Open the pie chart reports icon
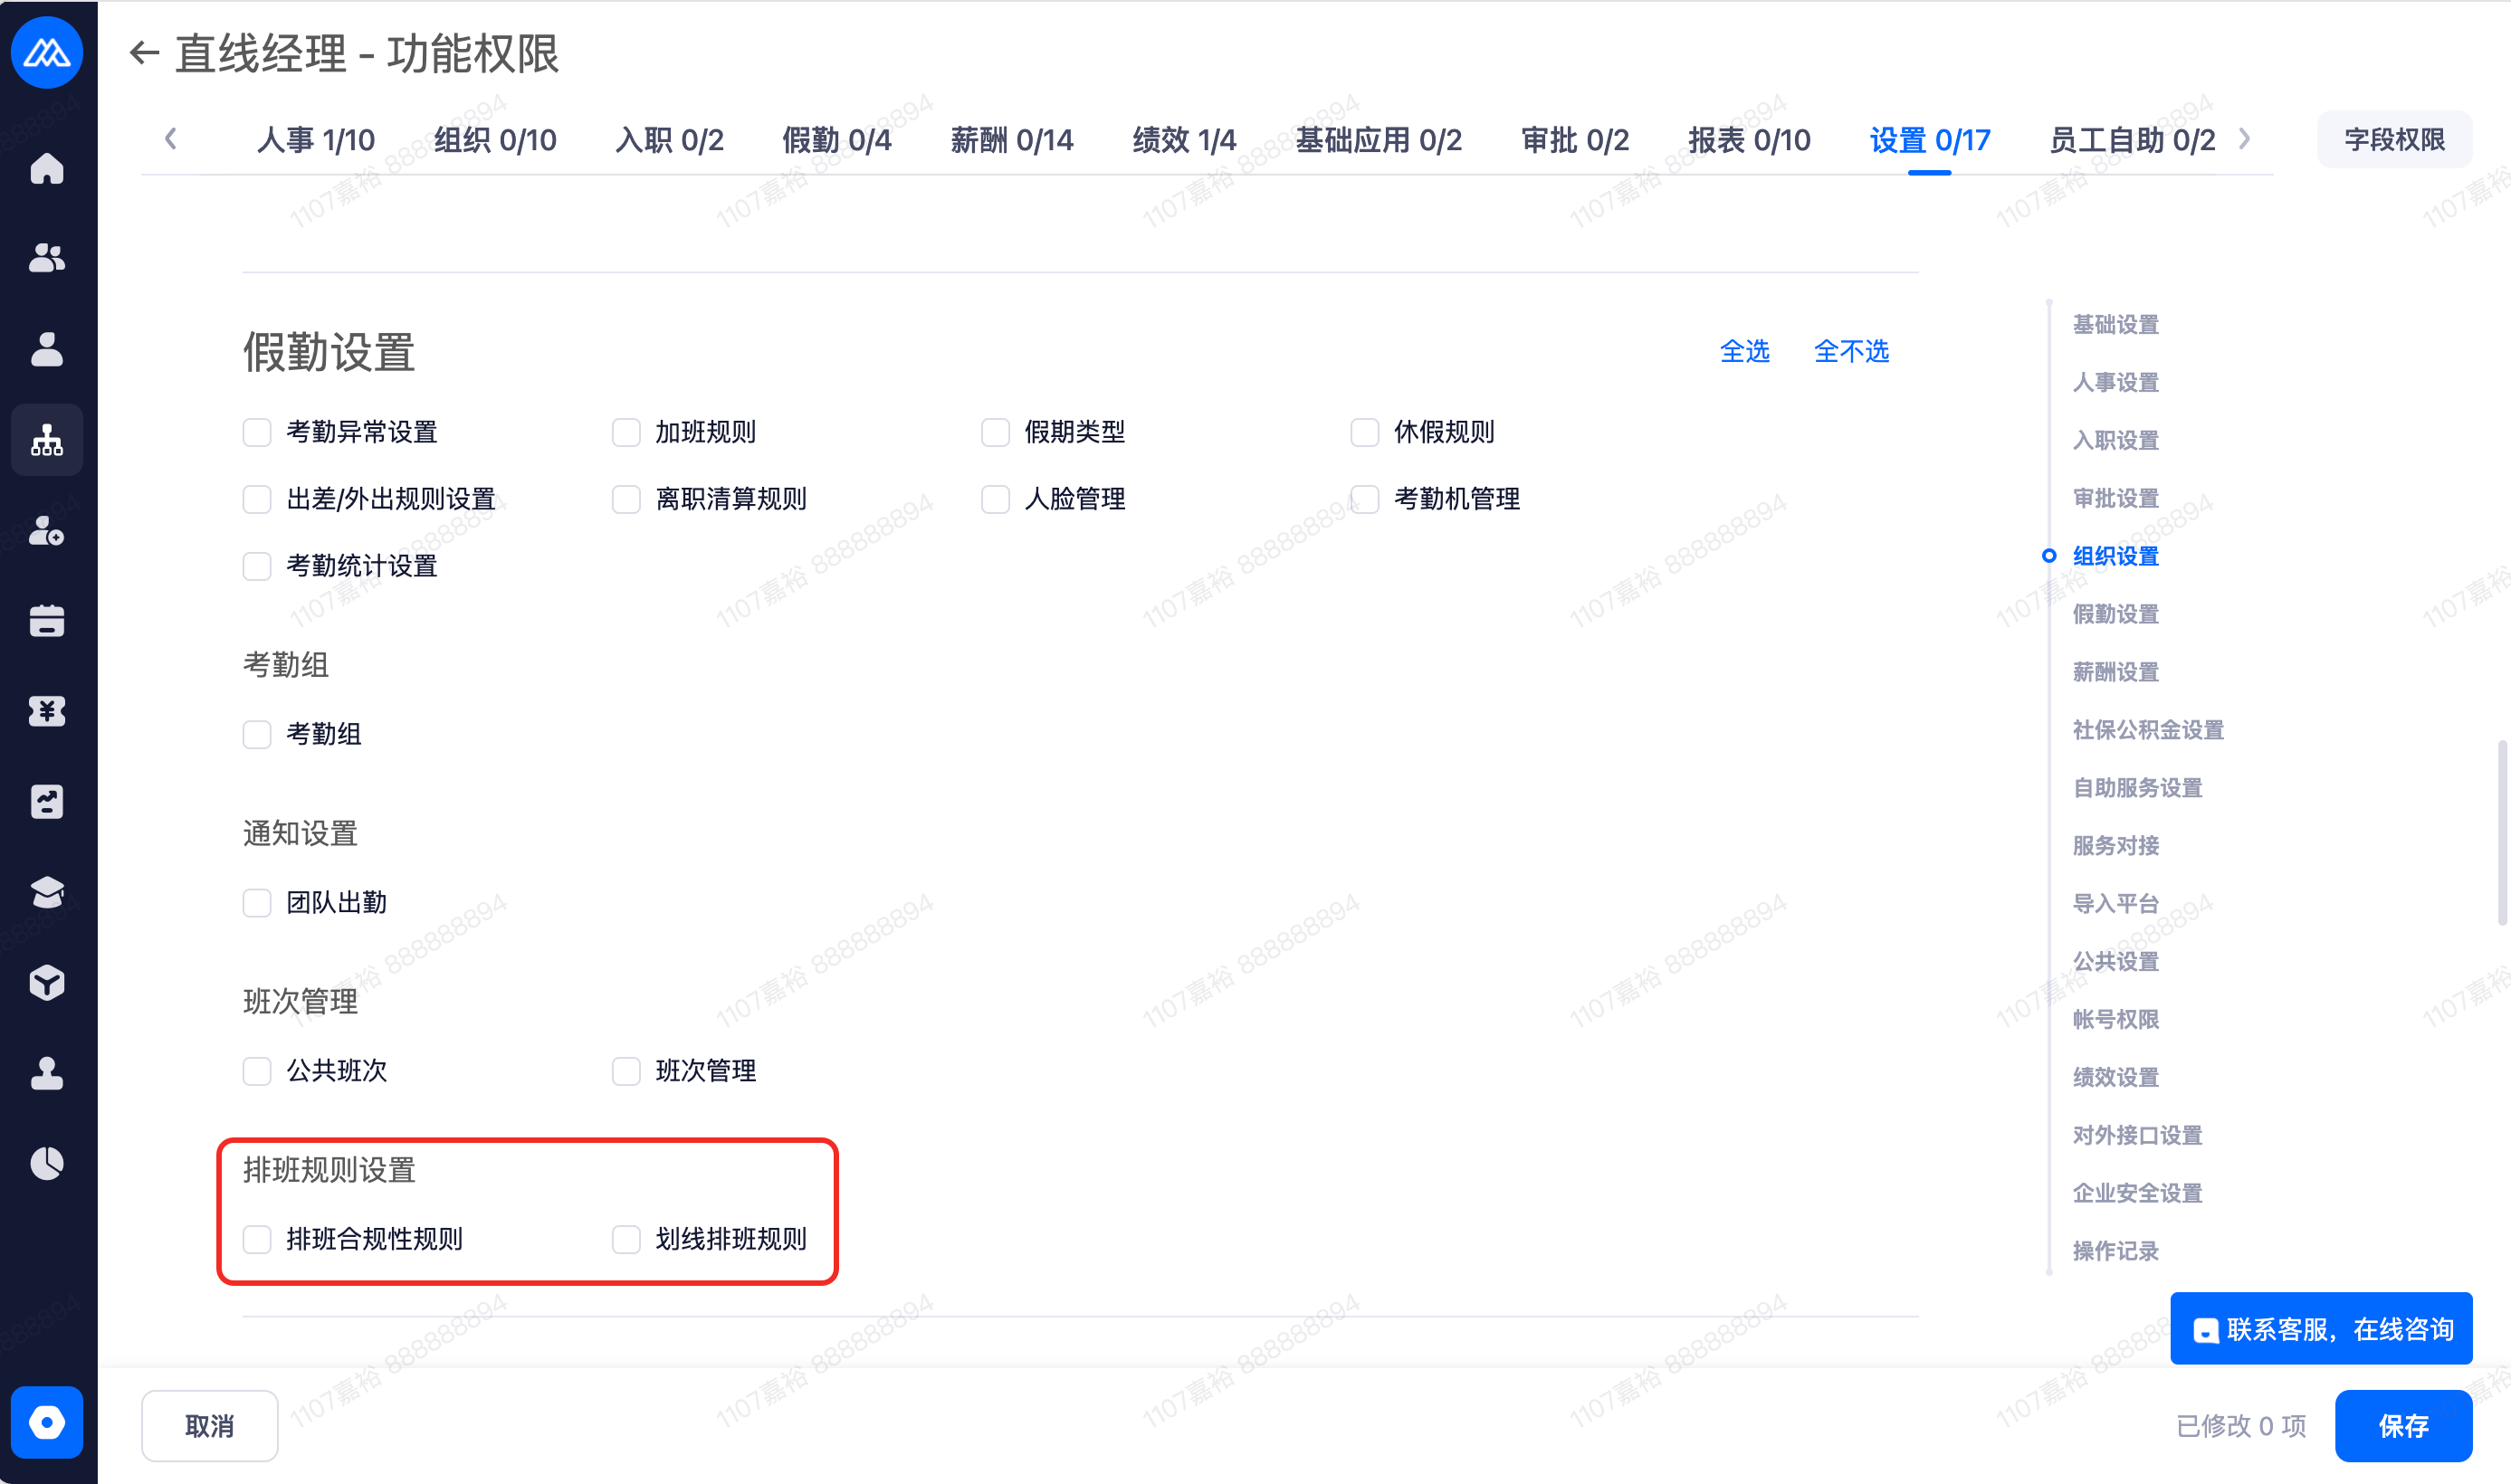This screenshot has width=2511, height=1484. (47, 1163)
